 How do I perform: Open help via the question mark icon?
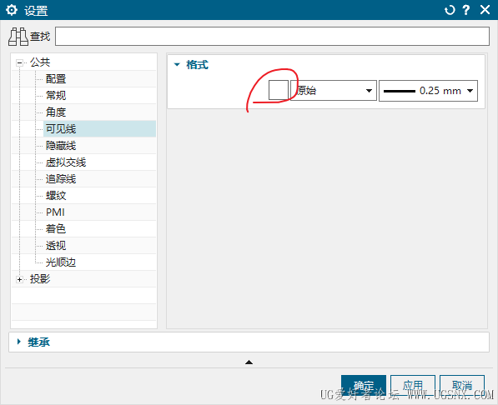point(466,10)
